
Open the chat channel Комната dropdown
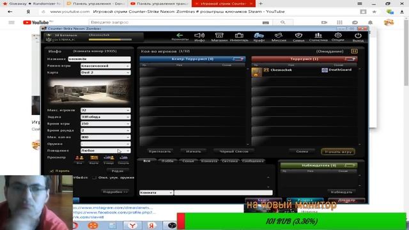(x=156, y=192)
